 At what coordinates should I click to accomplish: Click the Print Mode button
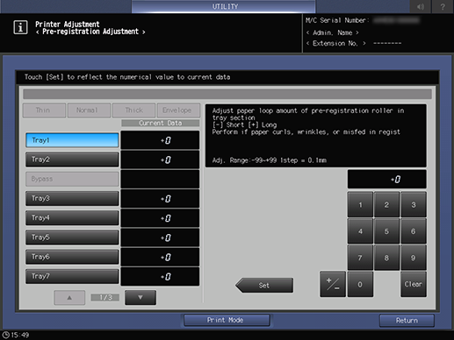tap(227, 320)
